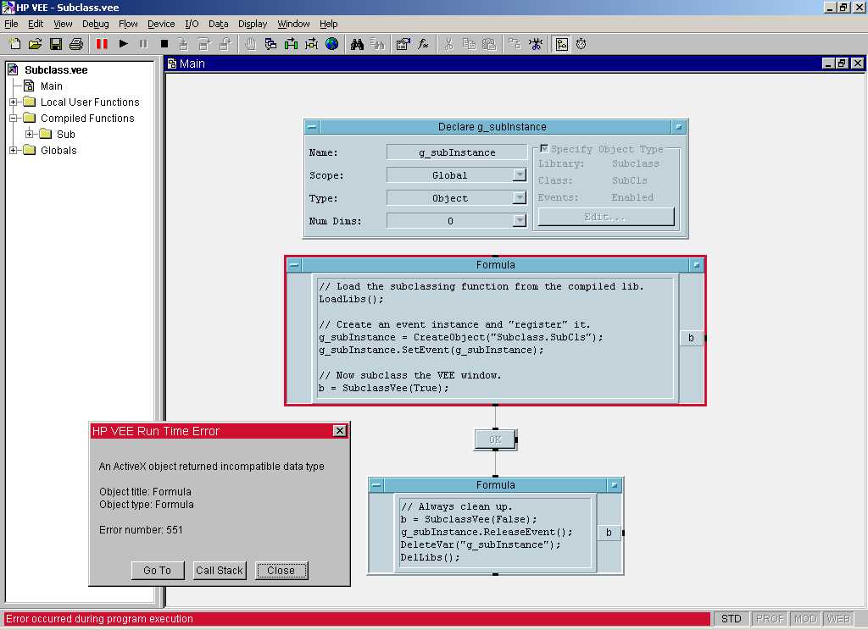Click the binoculars Find icon
Screen dimensions: 868x630
pos(357,44)
